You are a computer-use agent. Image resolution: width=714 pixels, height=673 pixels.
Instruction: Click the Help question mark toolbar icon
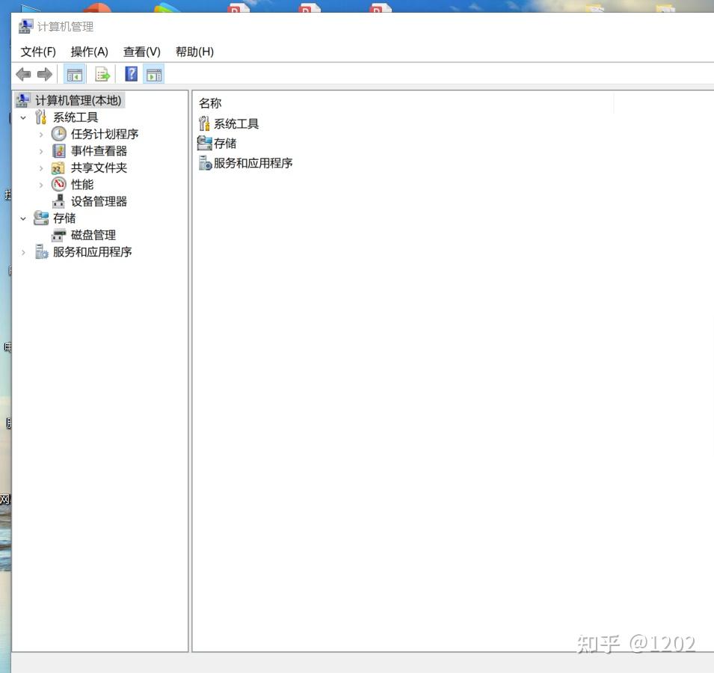coord(130,73)
